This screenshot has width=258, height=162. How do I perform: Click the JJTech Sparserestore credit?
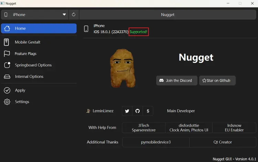click(x=144, y=128)
